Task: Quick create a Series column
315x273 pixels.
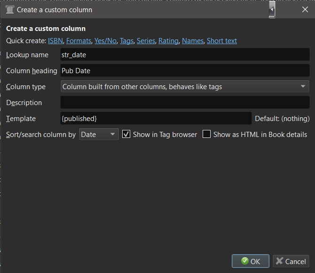Action: point(146,41)
